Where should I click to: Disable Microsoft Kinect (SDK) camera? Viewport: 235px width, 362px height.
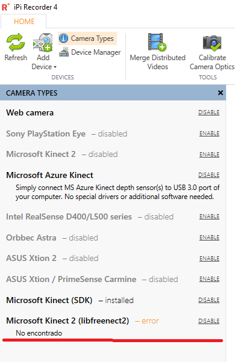coord(208,300)
